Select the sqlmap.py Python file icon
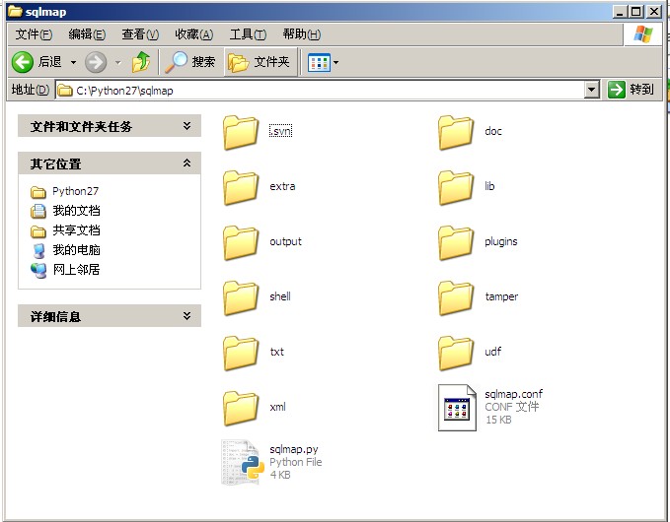The height and width of the screenshot is (522, 670). [242, 463]
